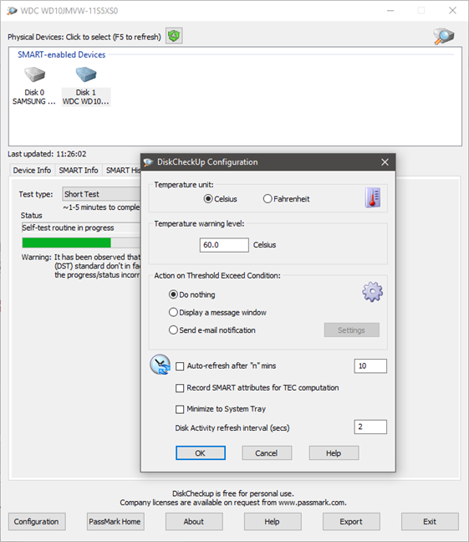Click the Temperature warning level field
Viewport: 469px width, 542px height.
(x=224, y=245)
